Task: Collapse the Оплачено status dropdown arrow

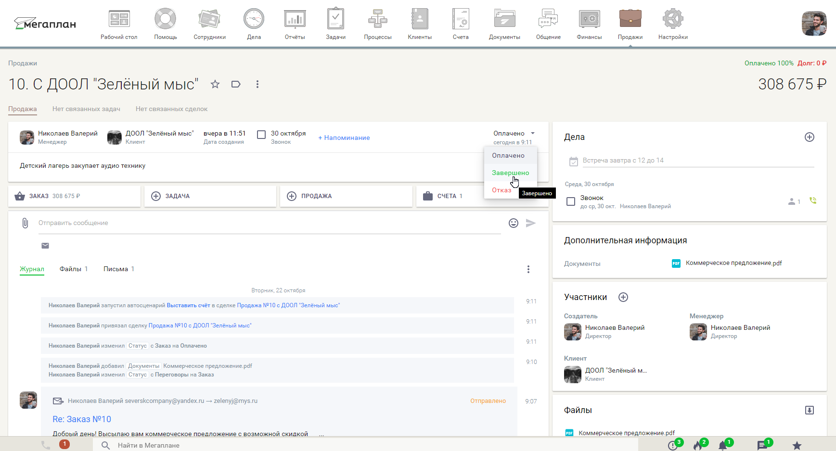Action: [533, 133]
